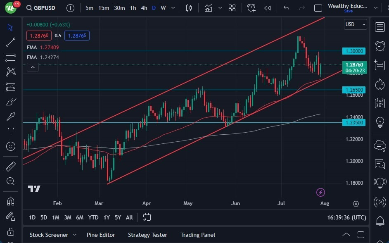Open the USD currency dropdown
The width and height of the screenshot is (389, 243).
(x=355, y=24)
